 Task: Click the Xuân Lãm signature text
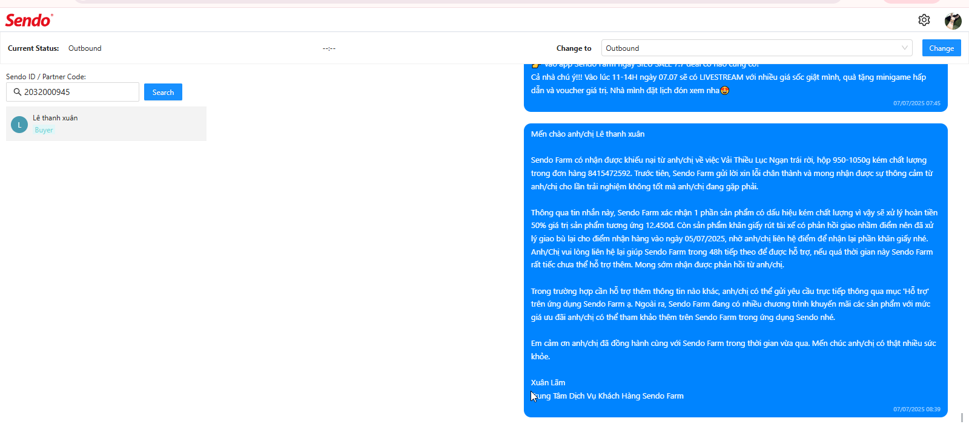pyautogui.click(x=548, y=383)
